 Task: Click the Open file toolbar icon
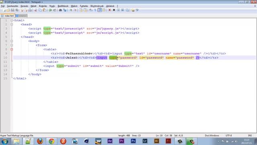click(8, 10)
